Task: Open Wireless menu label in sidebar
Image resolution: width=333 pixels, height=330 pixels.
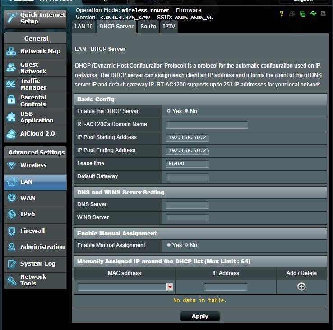Action: pos(33,165)
